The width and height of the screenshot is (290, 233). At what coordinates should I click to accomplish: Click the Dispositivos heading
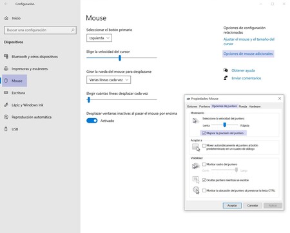[x=14, y=42]
